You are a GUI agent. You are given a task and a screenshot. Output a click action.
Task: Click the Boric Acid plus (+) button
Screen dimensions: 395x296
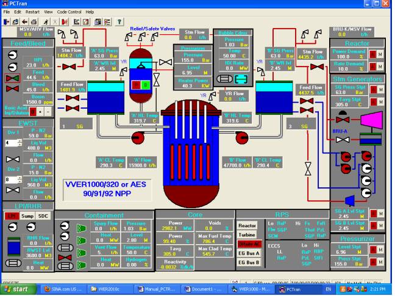(x=40, y=112)
